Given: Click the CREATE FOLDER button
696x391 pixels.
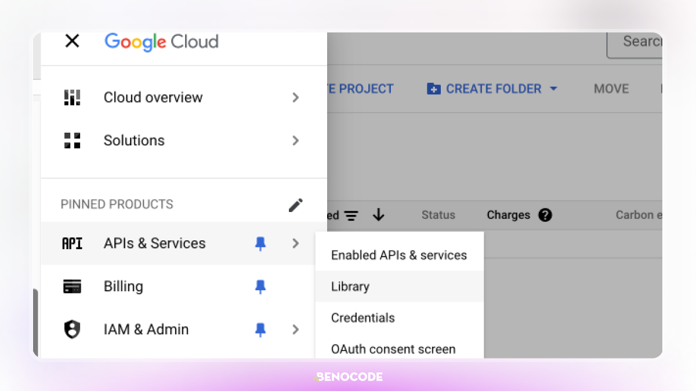Looking at the screenshot, I should 492,89.
